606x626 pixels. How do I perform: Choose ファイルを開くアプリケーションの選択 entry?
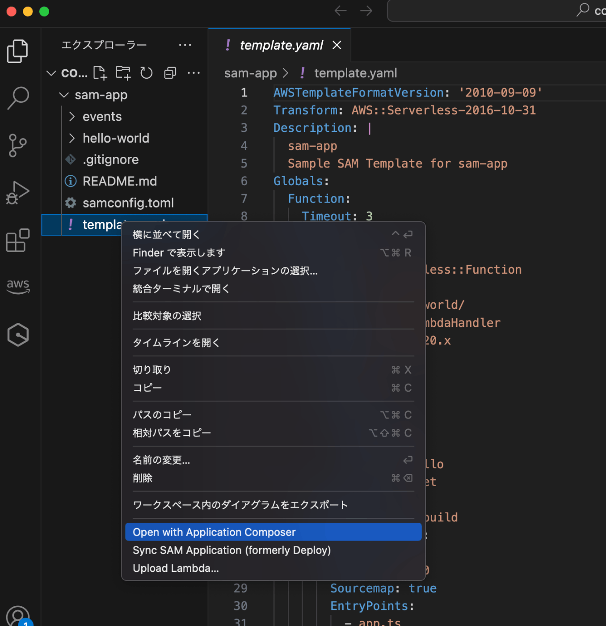[x=273, y=271]
